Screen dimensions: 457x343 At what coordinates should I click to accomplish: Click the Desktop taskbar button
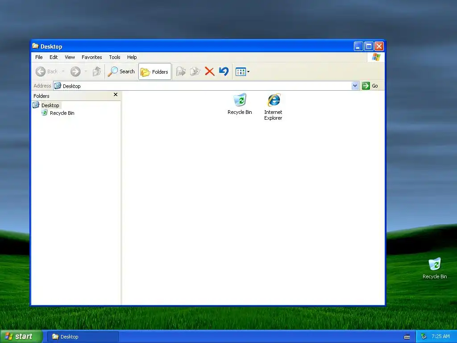point(83,337)
